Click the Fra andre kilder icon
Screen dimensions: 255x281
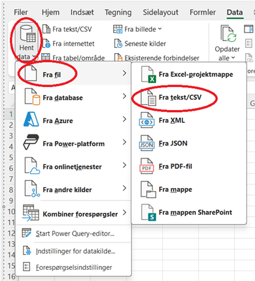click(32, 189)
